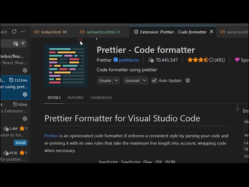The width and height of the screenshot is (249, 187).
Task: Refresh the extensions marketplace list
Action: 14,32
